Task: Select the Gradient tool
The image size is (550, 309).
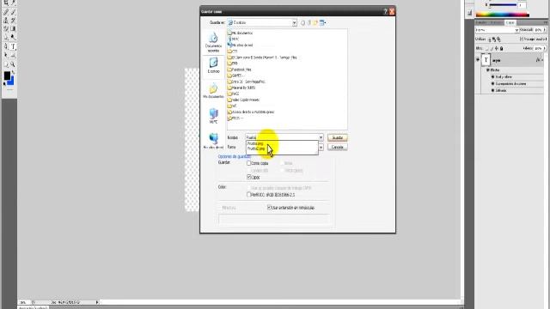Action: tap(13, 28)
